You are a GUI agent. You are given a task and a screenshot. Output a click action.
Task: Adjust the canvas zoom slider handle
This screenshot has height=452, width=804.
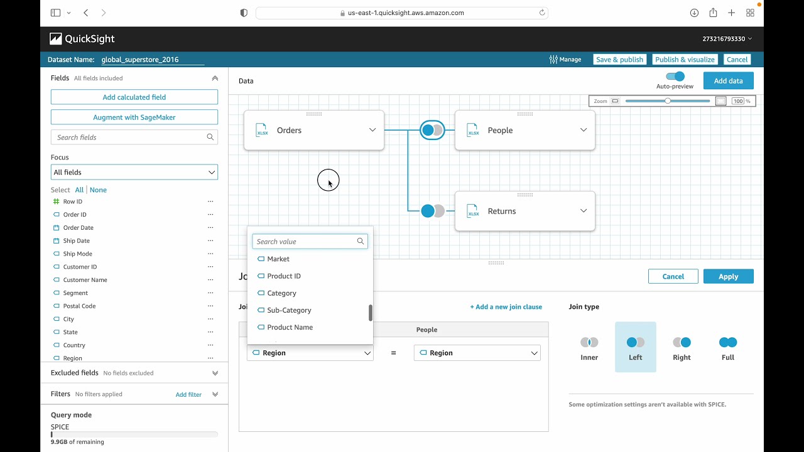(x=668, y=101)
